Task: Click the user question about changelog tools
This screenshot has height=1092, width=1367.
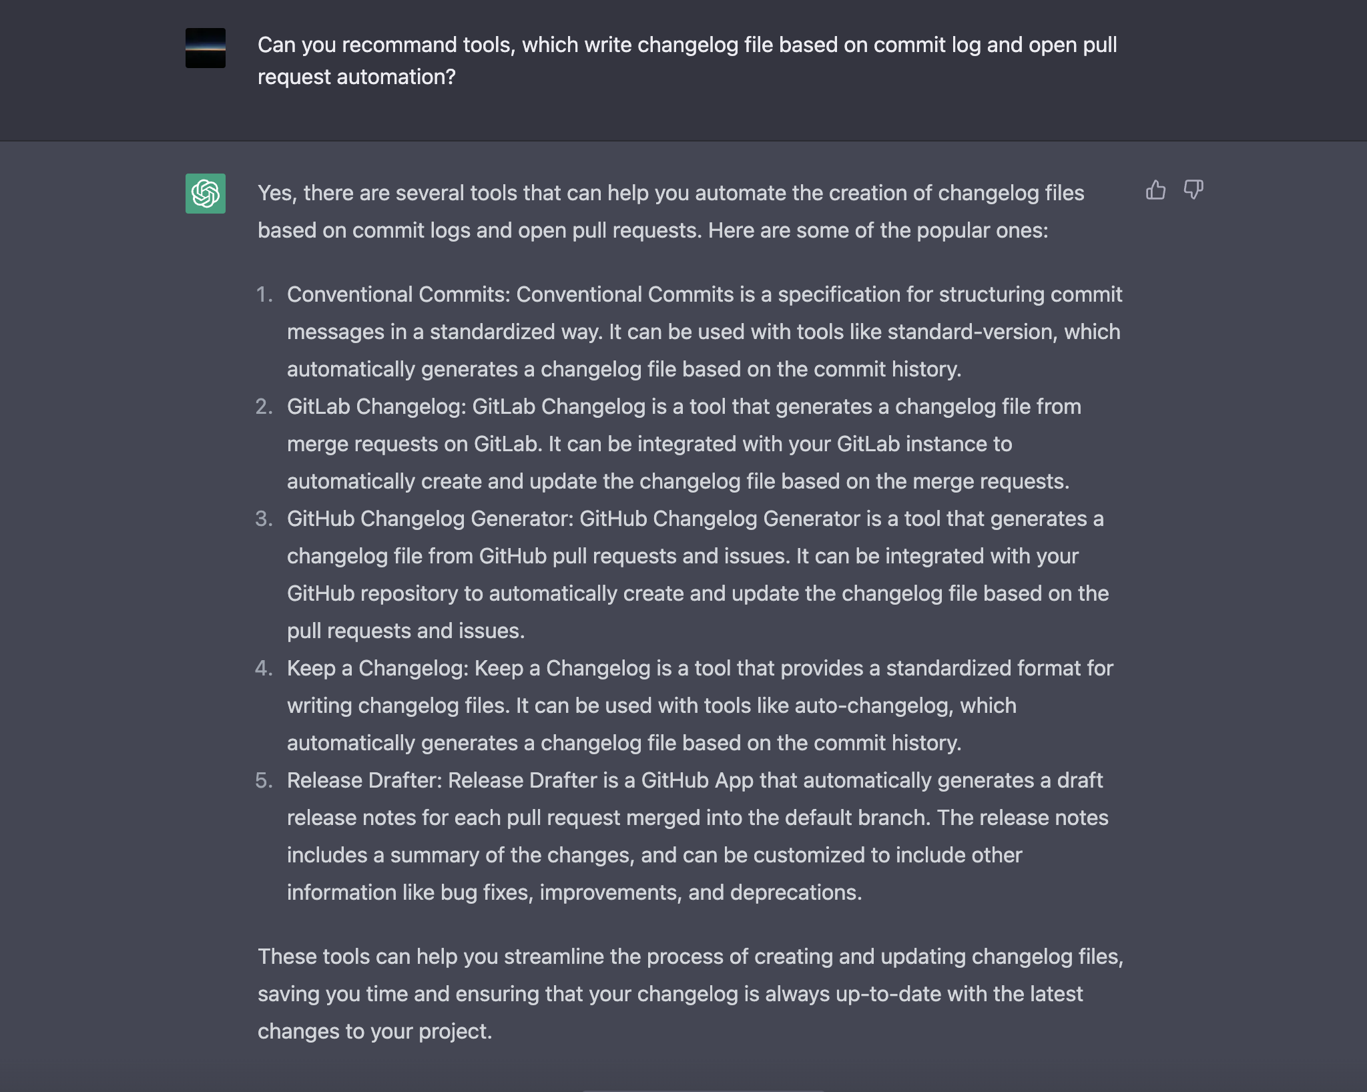Action: coord(688,61)
